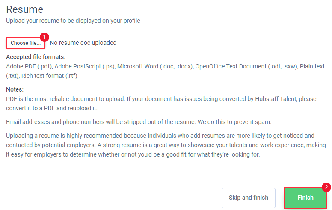Screen dimensions: 332x210
Task: Click the PDF is the most reliable paragraph
Action: (161, 104)
